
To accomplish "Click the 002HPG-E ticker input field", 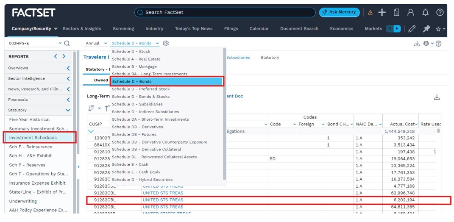I will pyautogui.click(x=32, y=43).
